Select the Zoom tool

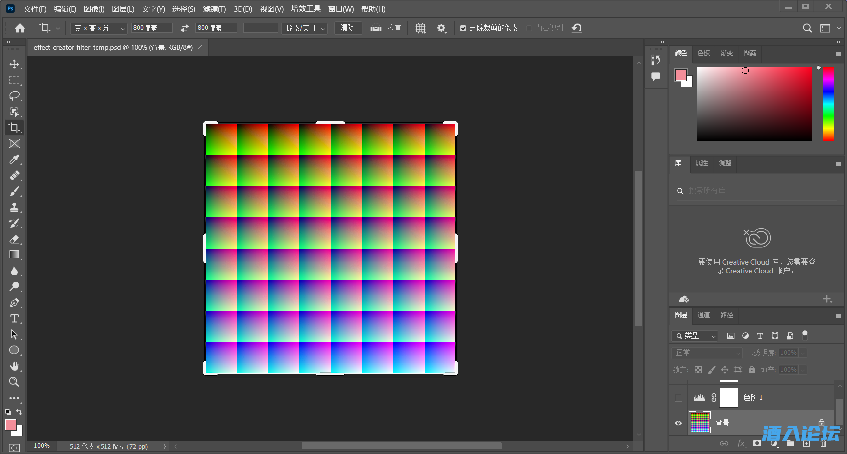click(x=14, y=382)
